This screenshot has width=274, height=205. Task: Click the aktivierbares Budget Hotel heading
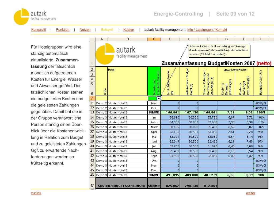coord(189,81)
